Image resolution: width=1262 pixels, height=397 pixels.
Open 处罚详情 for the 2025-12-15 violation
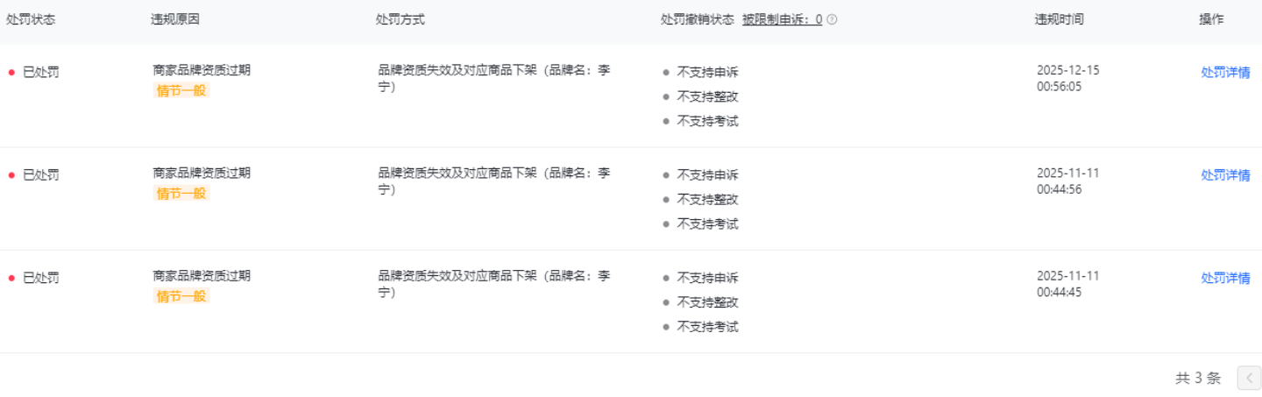(1225, 73)
